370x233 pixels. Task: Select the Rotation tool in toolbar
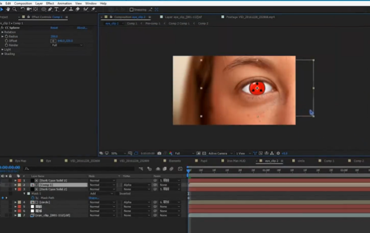pyautogui.click(x=22, y=9)
